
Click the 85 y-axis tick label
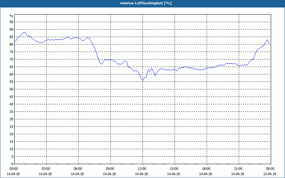(x=11, y=37)
